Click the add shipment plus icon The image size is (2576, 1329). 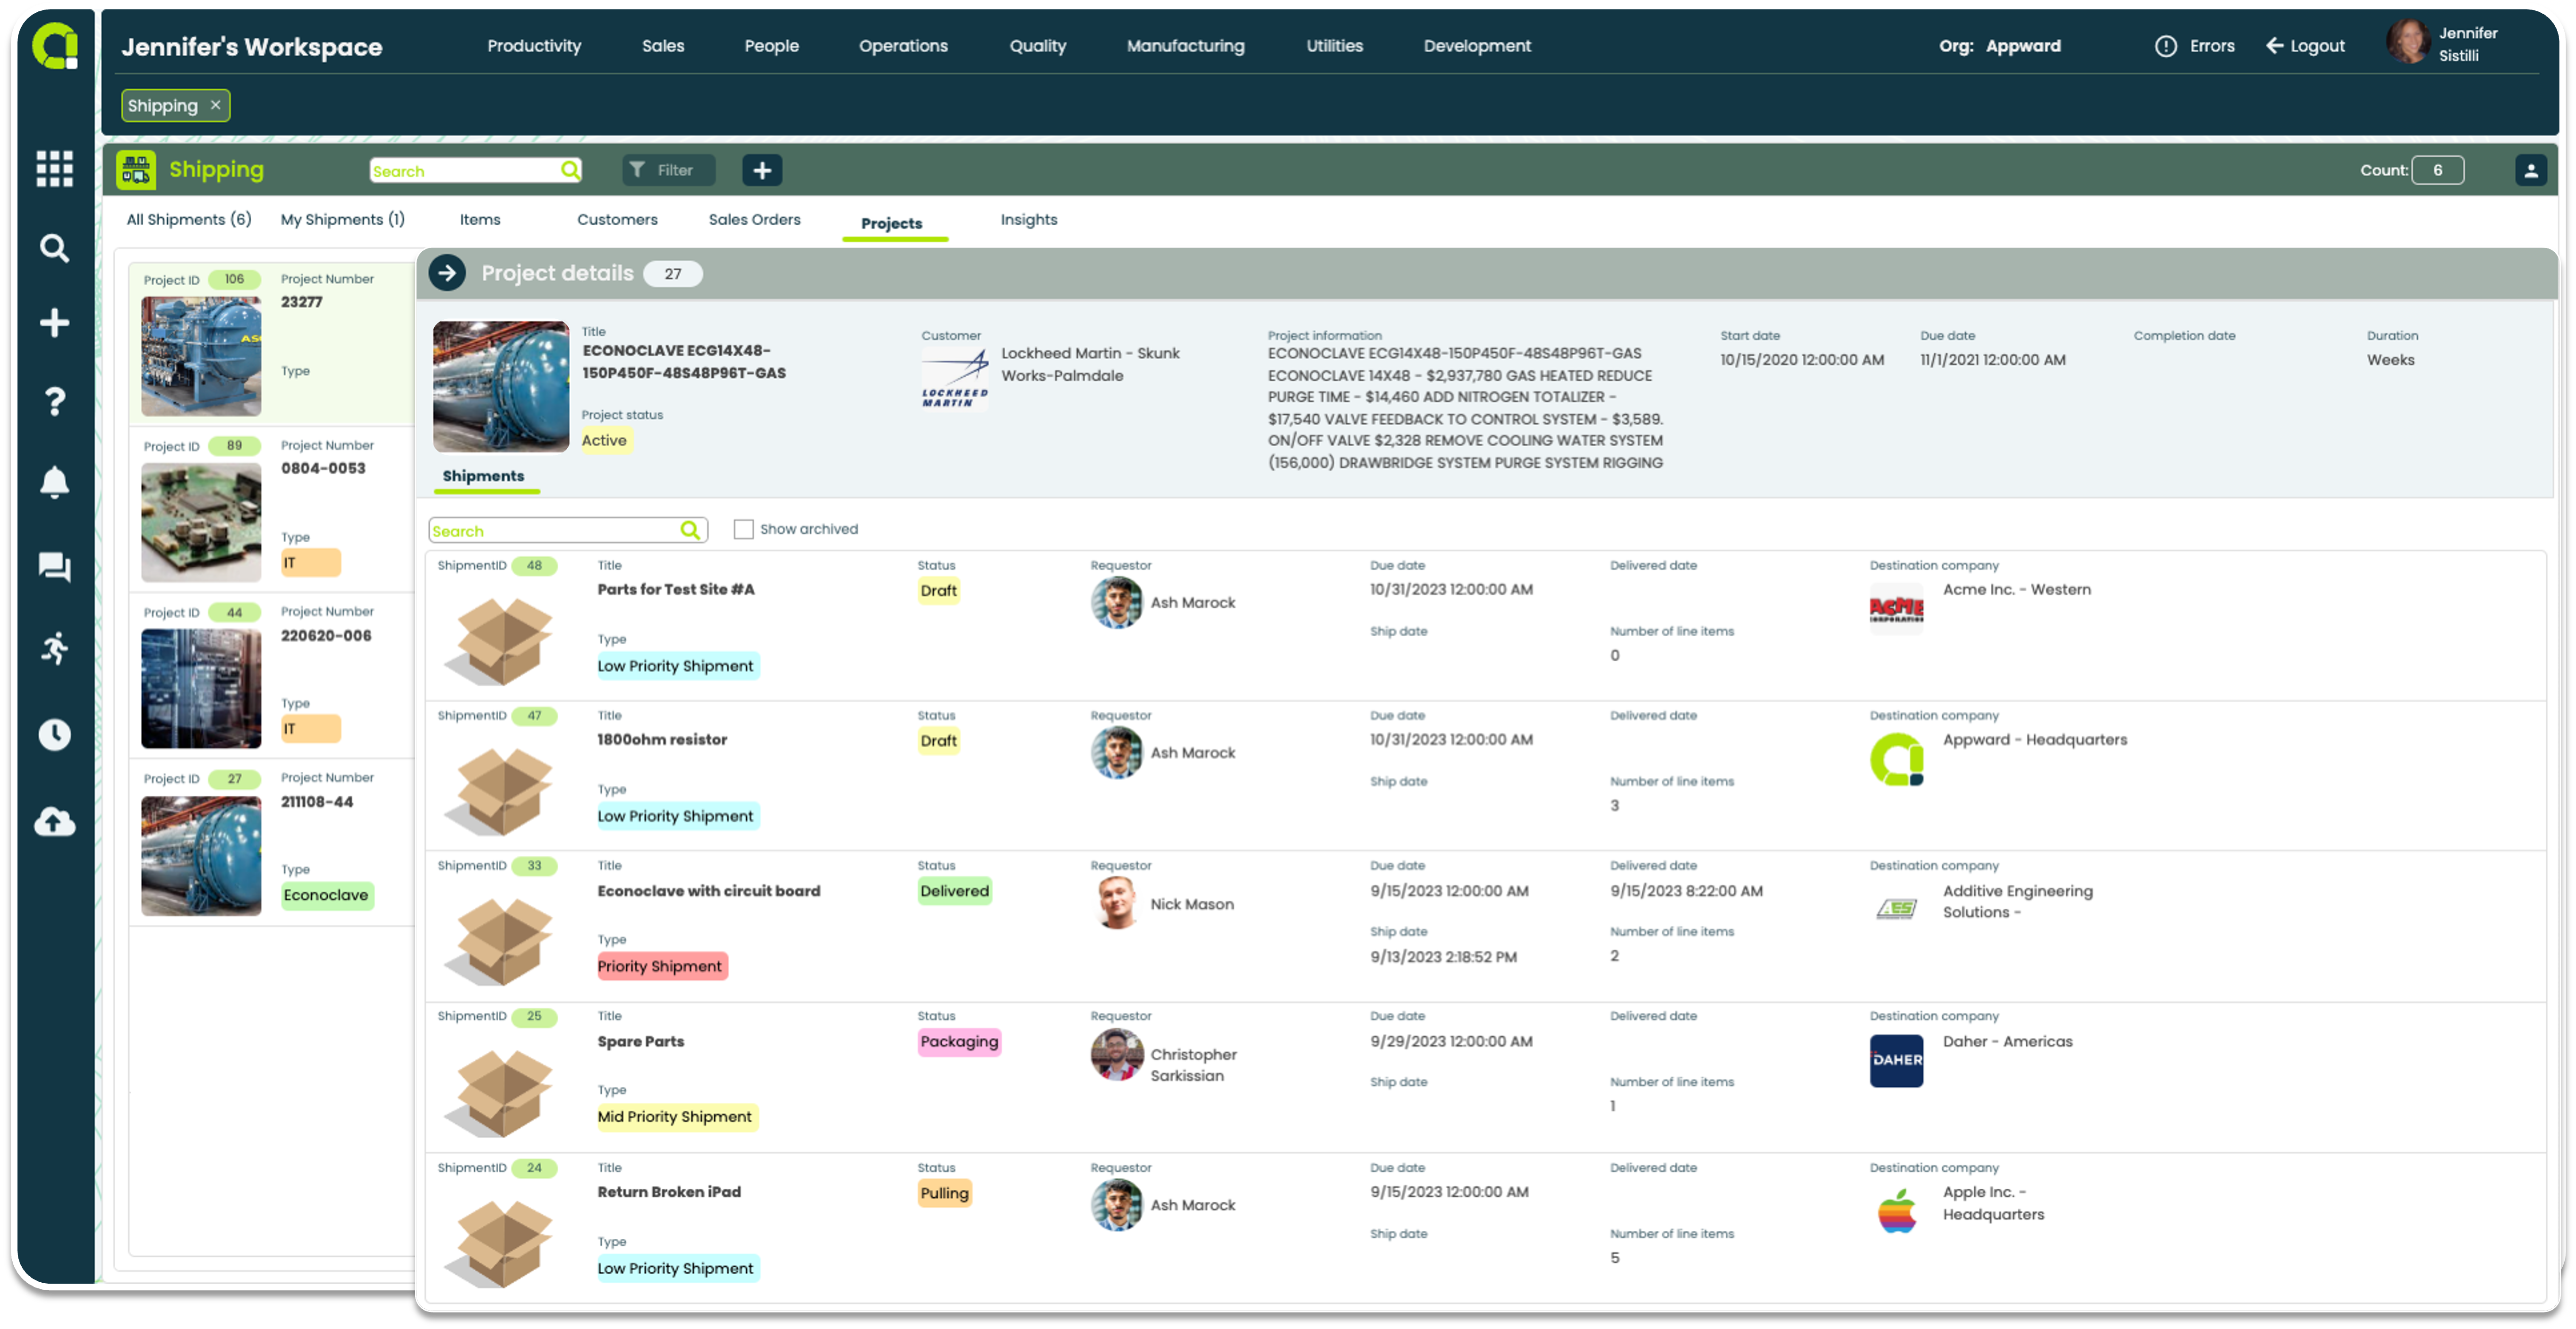[x=761, y=170]
